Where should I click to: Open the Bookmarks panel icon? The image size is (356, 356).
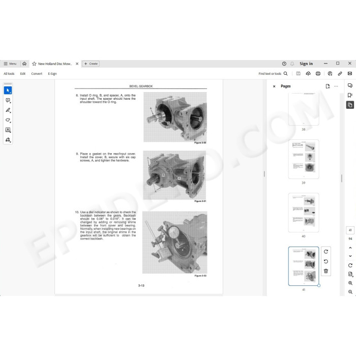(350, 95)
